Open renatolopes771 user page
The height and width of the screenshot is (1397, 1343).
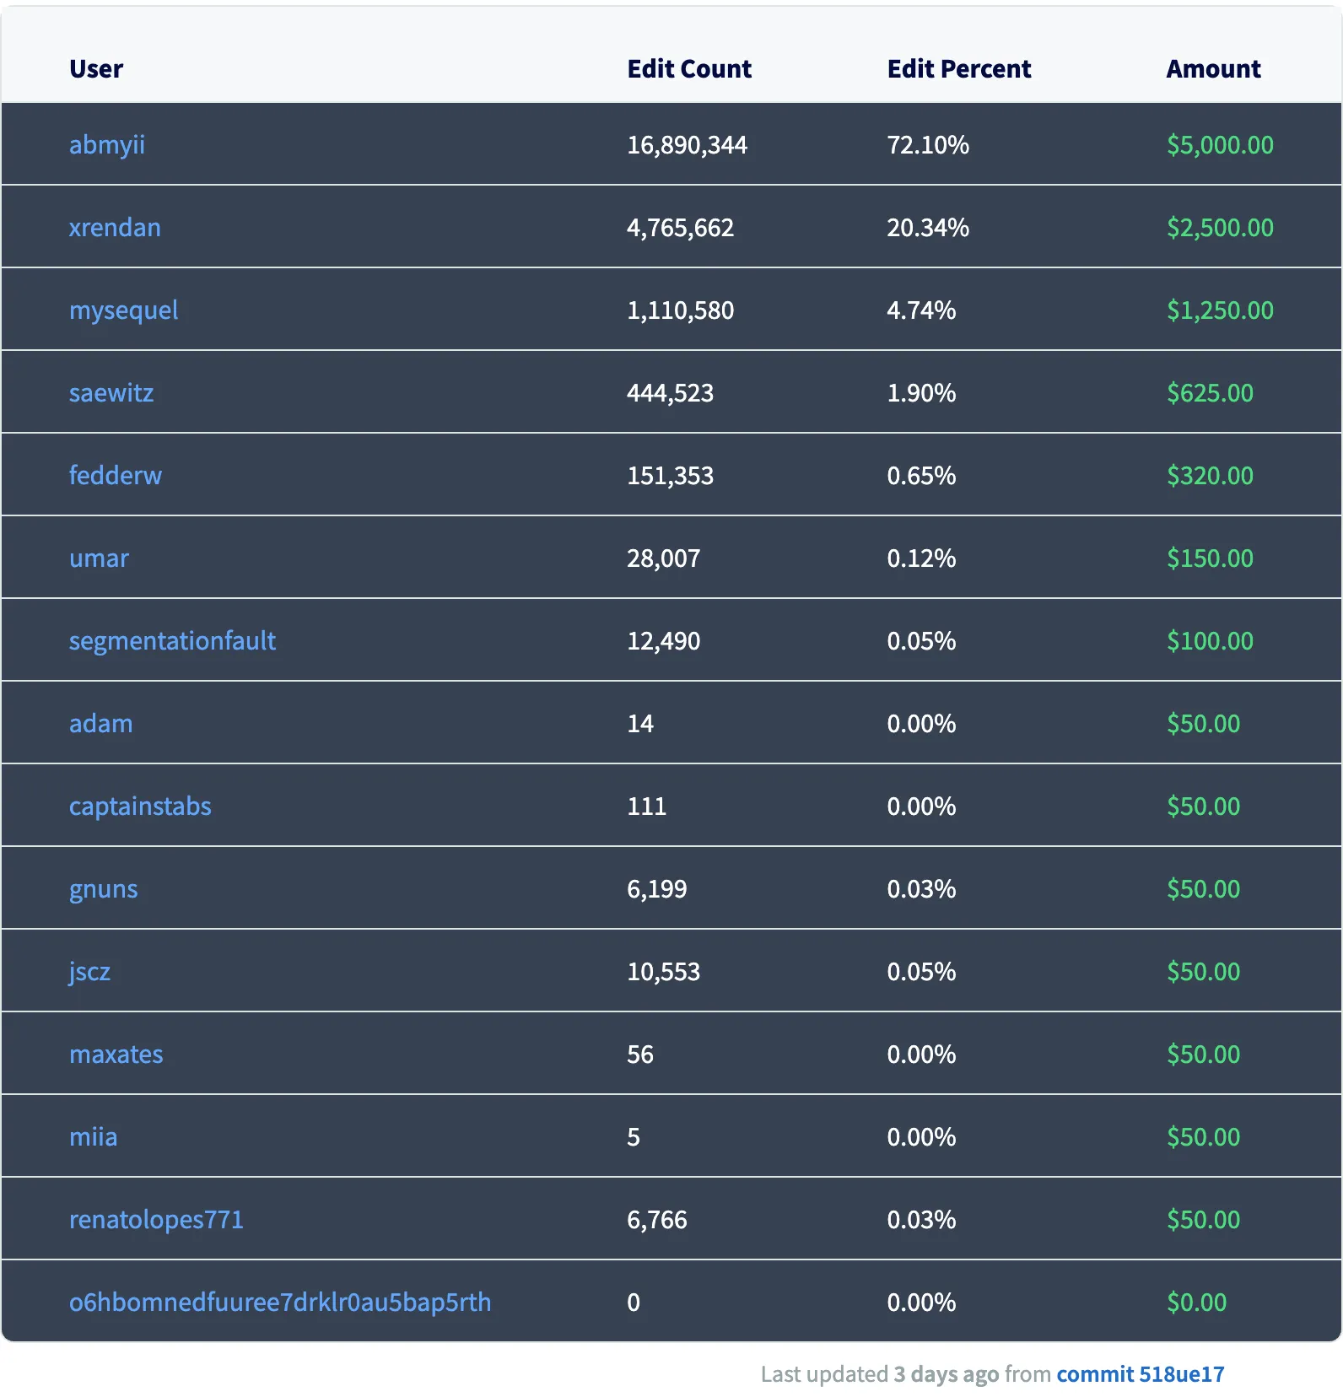tap(156, 1220)
